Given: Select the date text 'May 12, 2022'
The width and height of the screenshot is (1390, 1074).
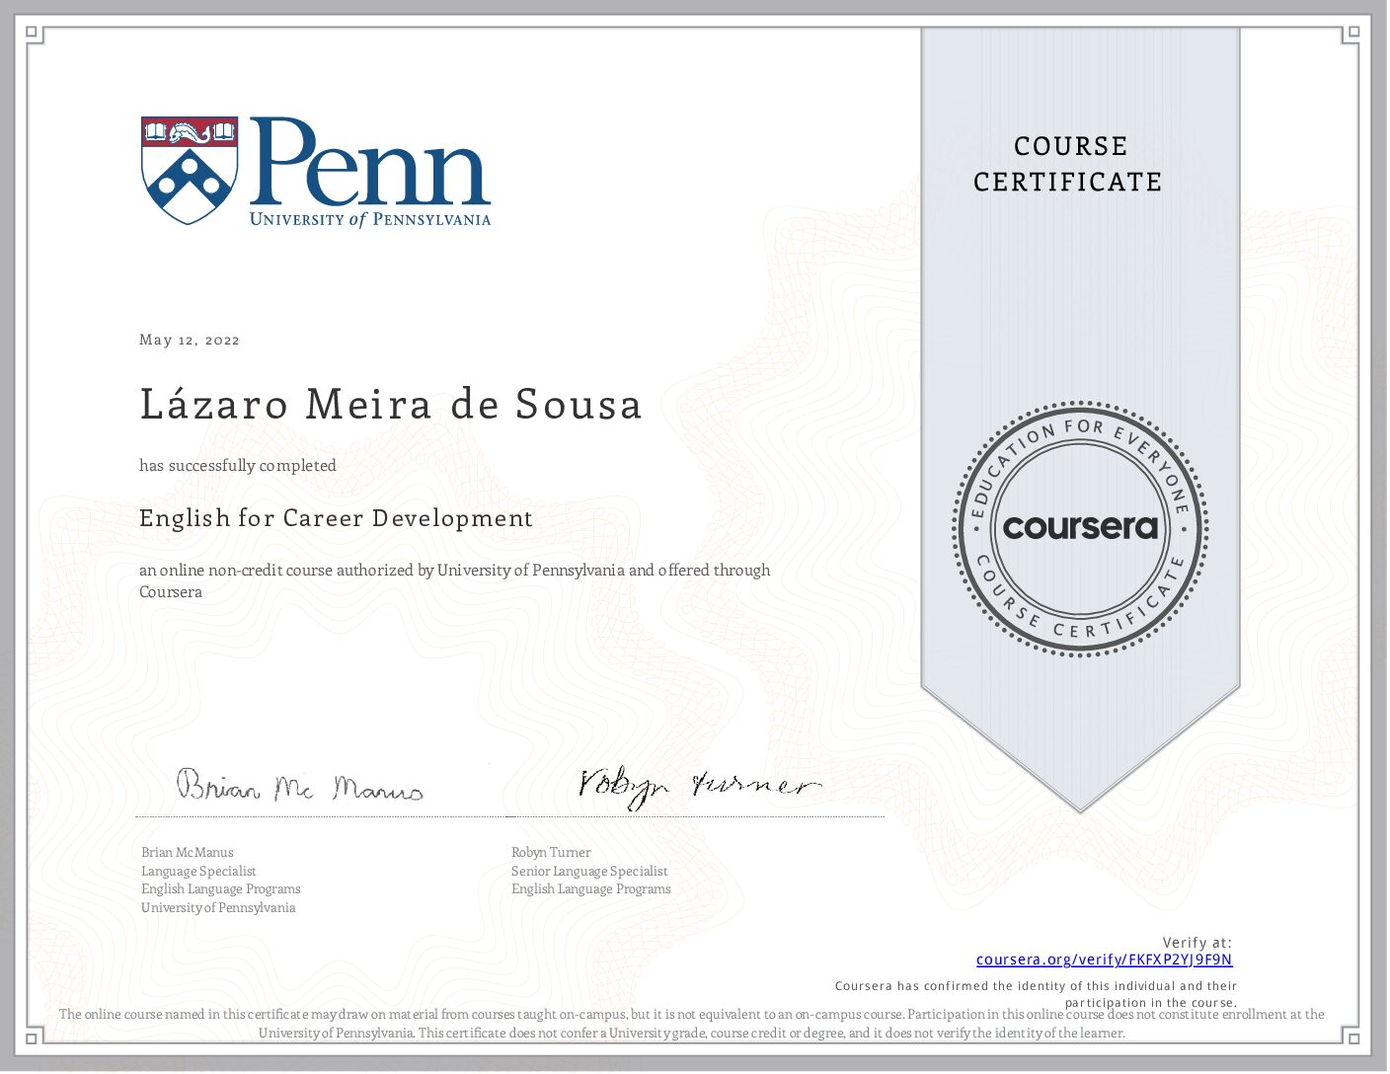Looking at the screenshot, I should (190, 340).
